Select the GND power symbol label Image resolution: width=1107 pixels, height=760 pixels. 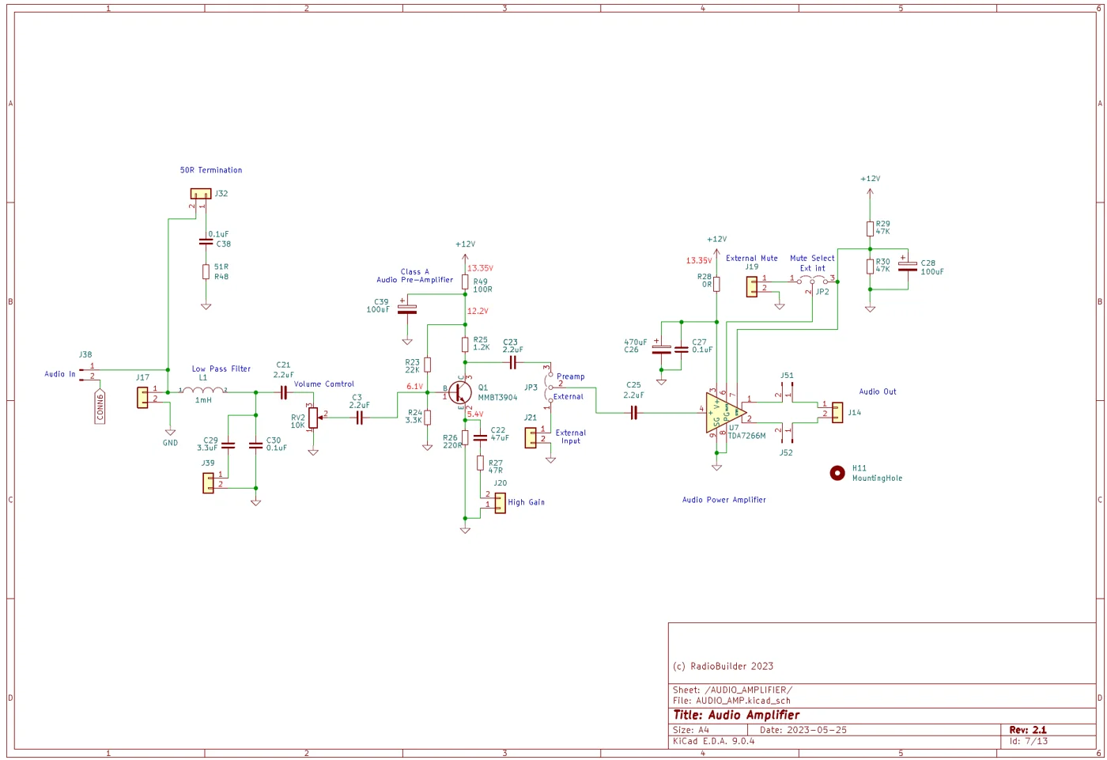[170, 443]
